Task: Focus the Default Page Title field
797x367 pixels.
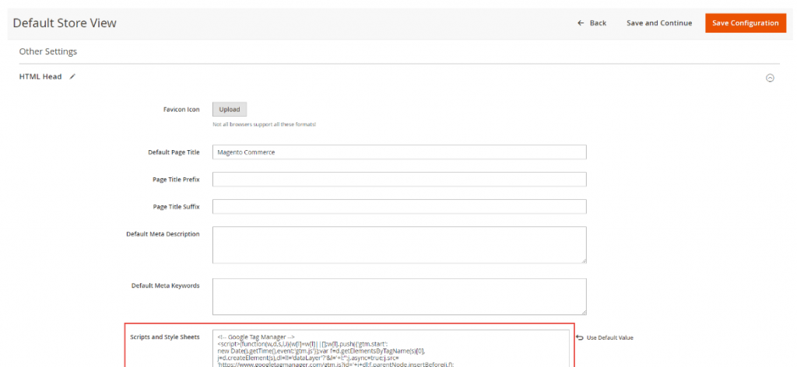Action: [398, 152]
